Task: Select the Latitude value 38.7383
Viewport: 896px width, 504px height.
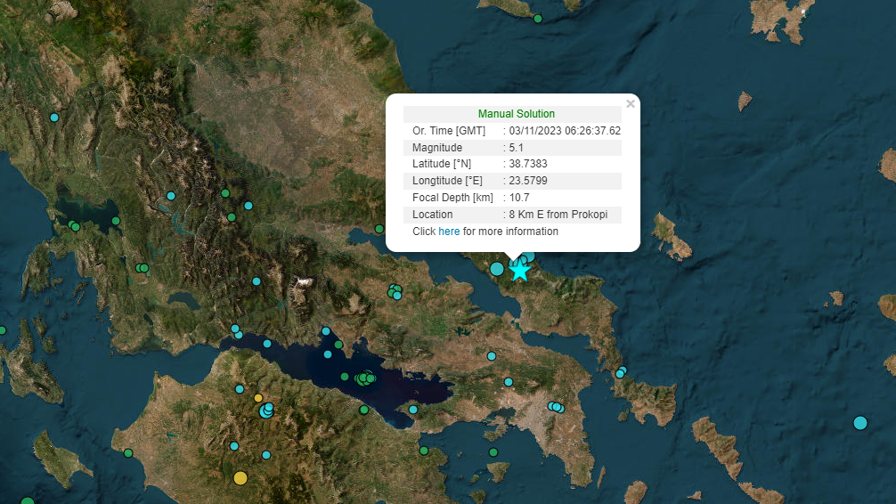Action: pyautogui.click(x=528, y=165)
